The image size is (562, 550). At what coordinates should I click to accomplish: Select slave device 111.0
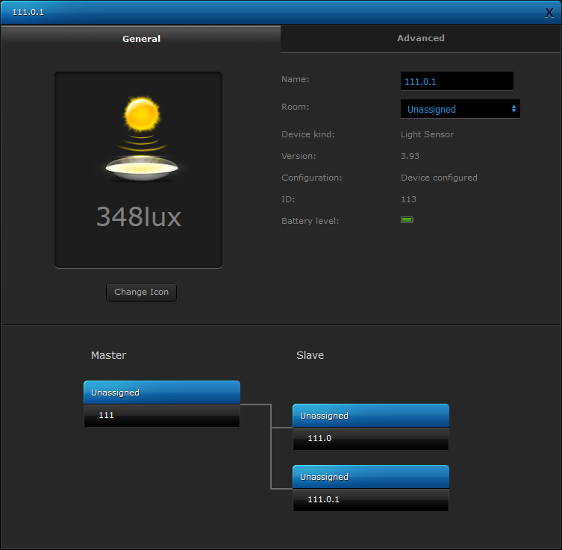tap(371, 438)
